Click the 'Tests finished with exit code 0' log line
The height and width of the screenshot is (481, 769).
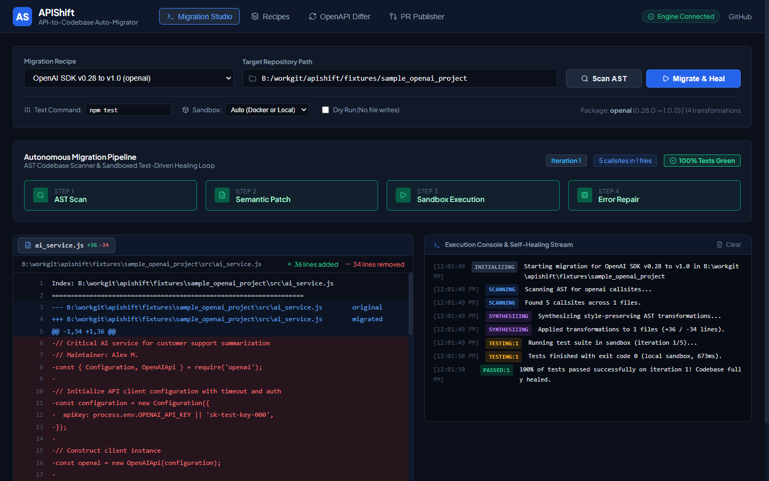[625, 356]
